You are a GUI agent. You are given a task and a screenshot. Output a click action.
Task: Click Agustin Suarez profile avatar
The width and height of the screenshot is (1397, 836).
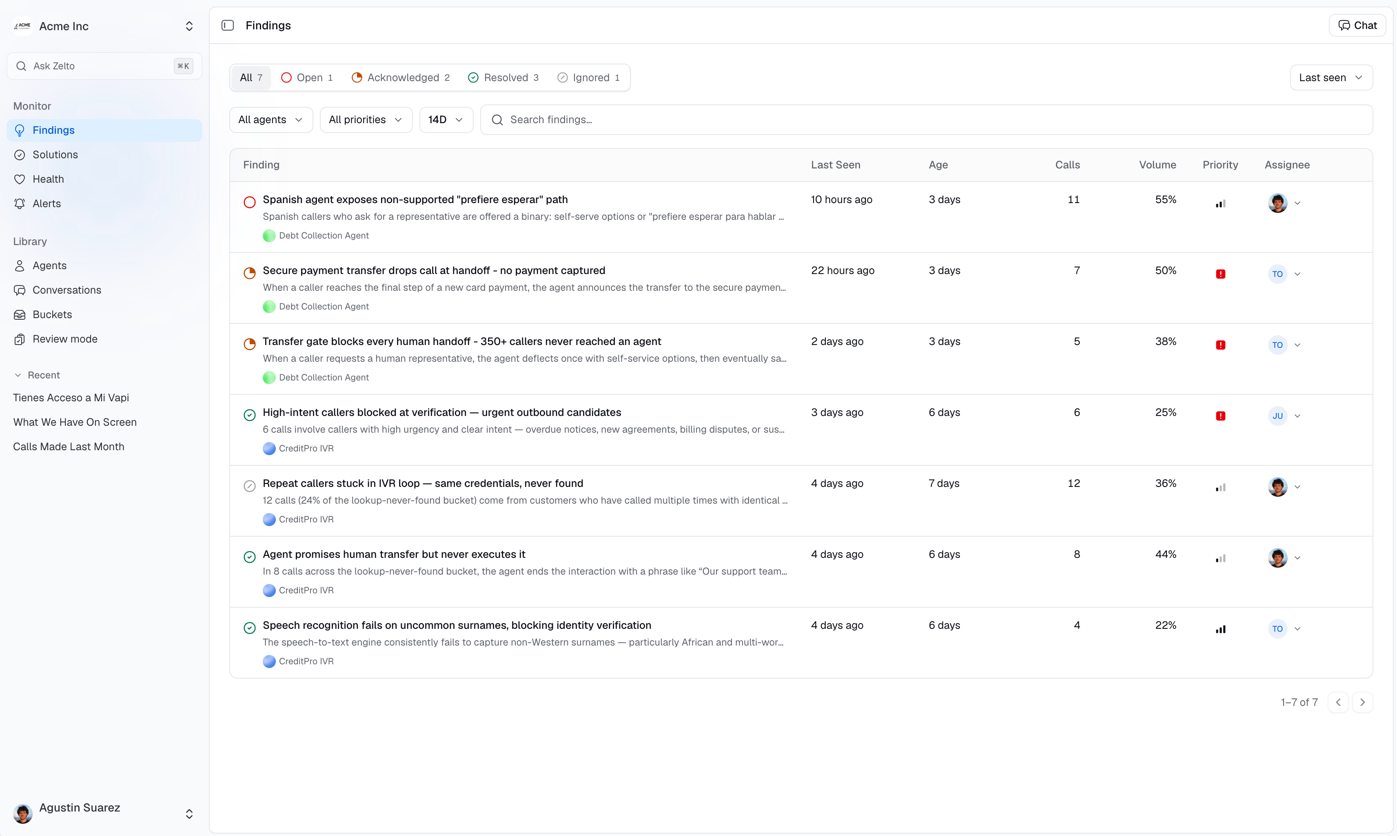click(22, 814)
